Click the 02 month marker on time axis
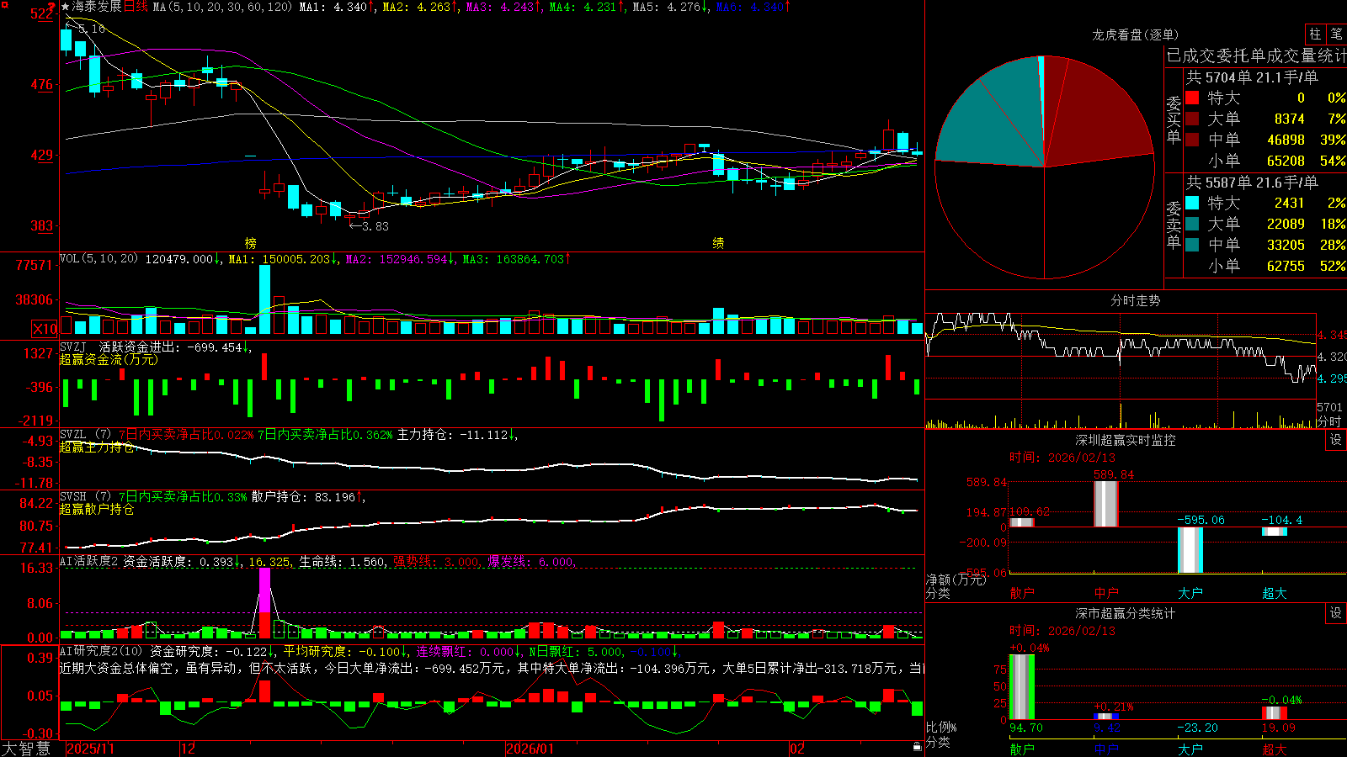1347x757 pixels. pyautogui.click(x=797, y=749)
